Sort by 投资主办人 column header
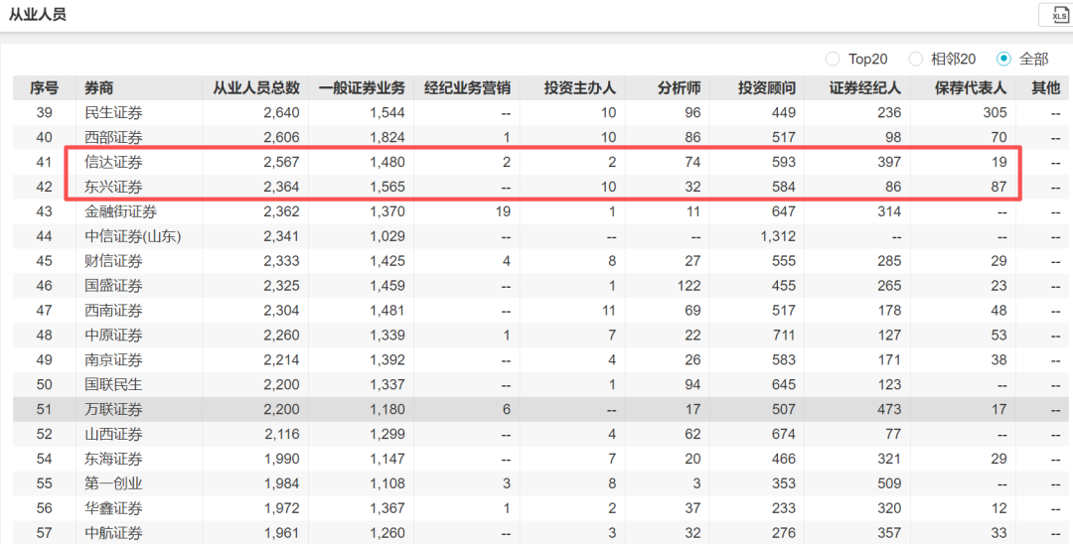The height and width of the screenshot is (544, 1073). pos(580,88)
